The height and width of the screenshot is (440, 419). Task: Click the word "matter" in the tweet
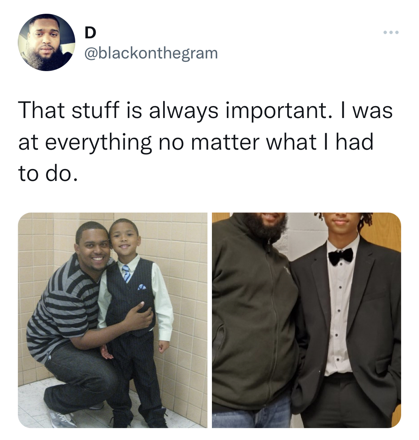click(225, 143)
